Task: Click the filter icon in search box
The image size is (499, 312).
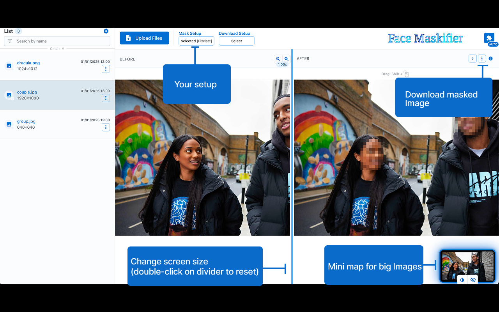Action: tap(10, 41)
